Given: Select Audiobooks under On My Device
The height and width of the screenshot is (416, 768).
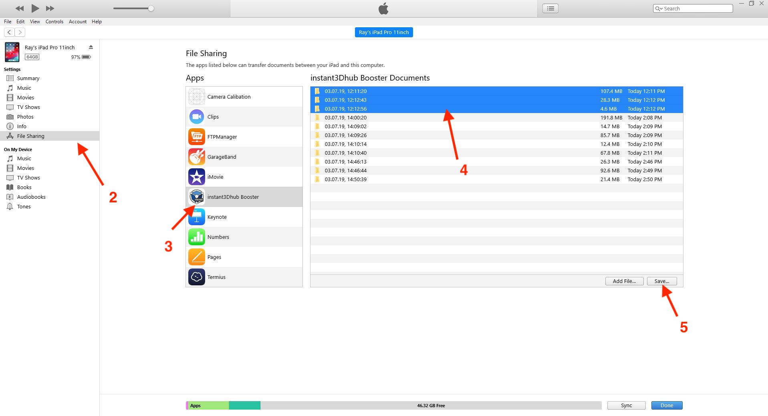Looking at the screenshot, I should (x=50, y=197).
